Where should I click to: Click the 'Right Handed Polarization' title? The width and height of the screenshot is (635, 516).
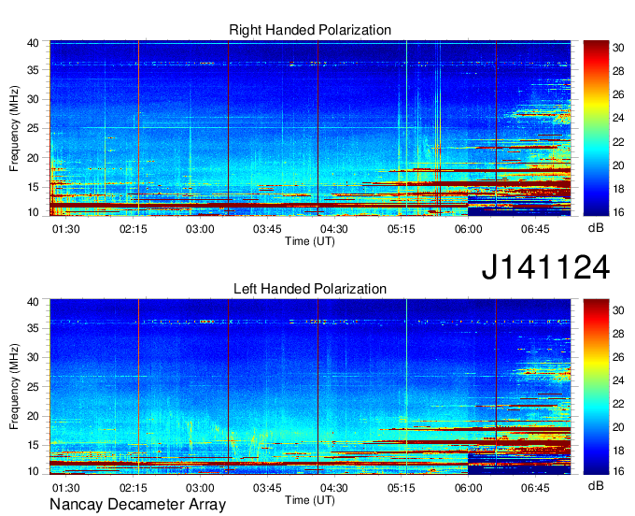pyautogui.click(x=310, y=30)
